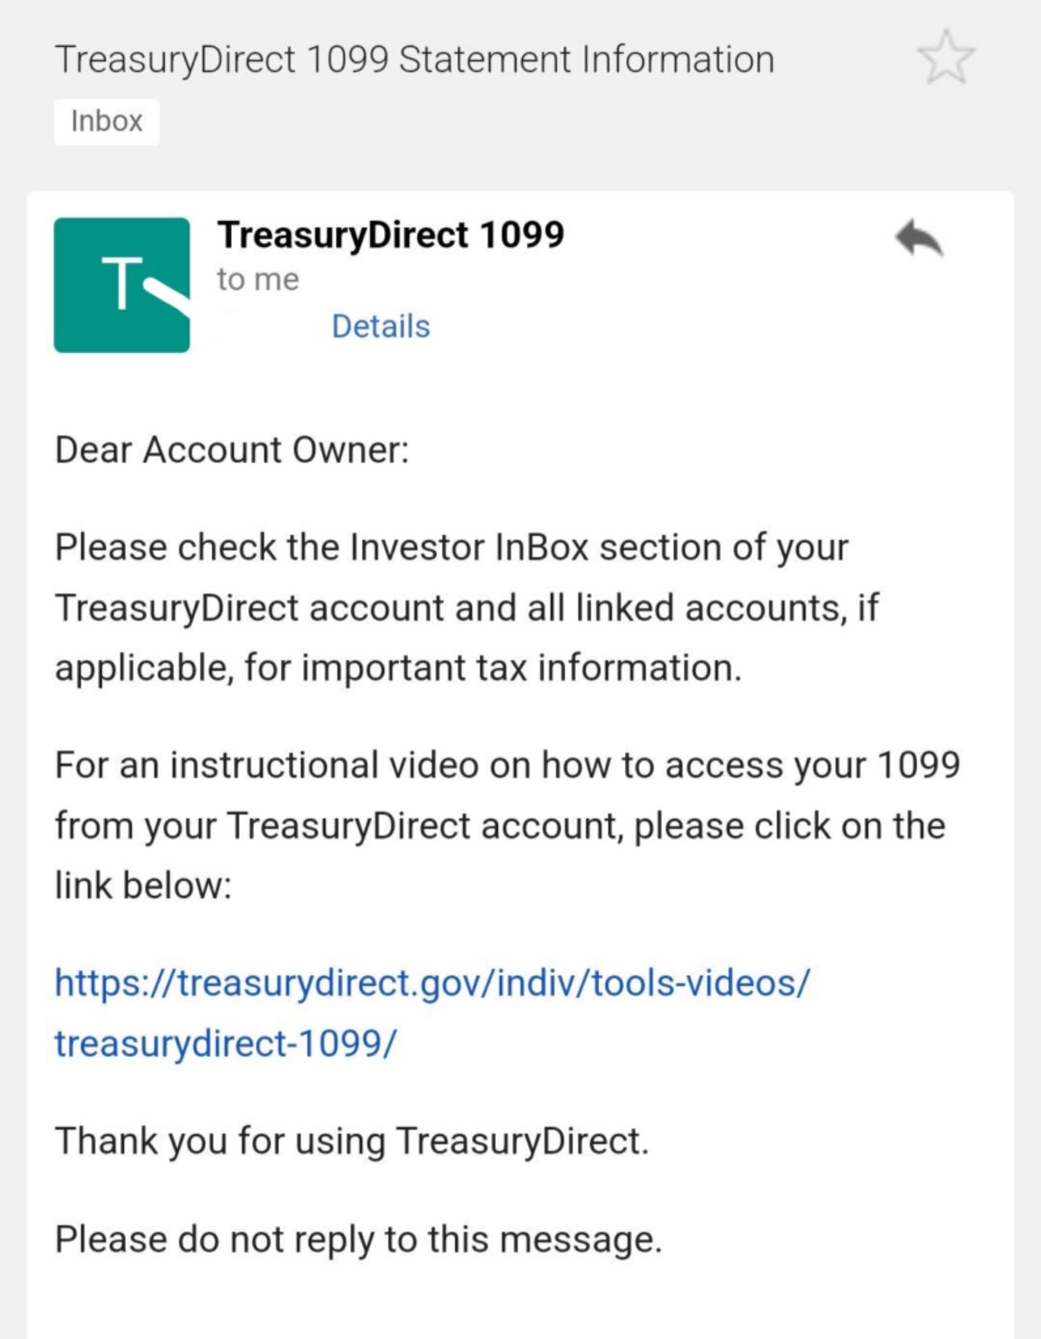Click the 'Please do not reply' text
Screen dimensions: 1041x1339
[359, 1239]
